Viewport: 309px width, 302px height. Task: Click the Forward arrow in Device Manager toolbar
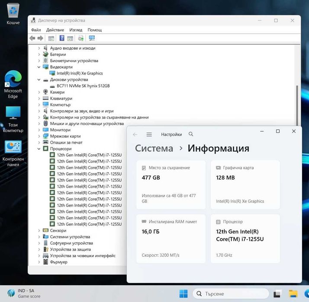pyautogui.click(x=40, y=38)
